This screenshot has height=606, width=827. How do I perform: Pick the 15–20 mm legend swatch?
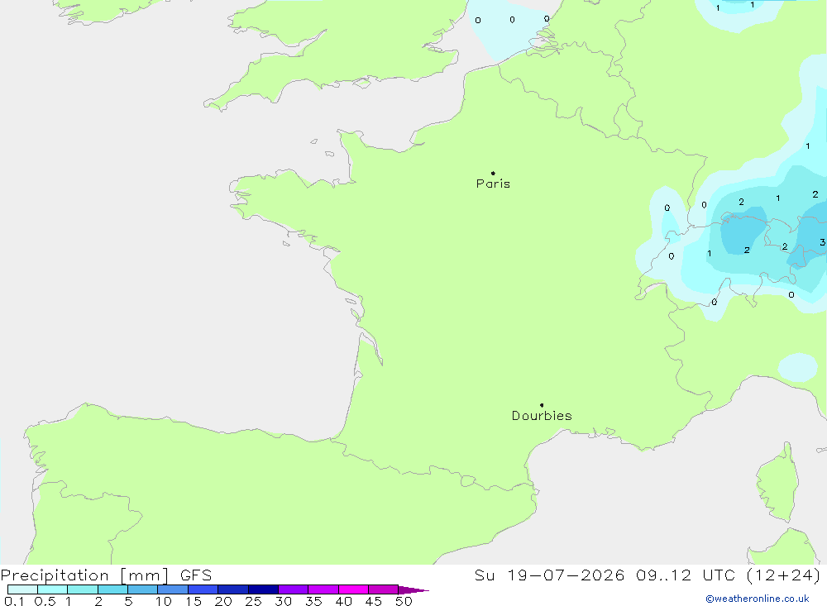(203, 589)
